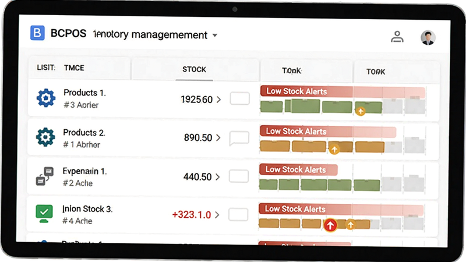
Task: Click the BCPOS app title text
Action: coord(68,33)
